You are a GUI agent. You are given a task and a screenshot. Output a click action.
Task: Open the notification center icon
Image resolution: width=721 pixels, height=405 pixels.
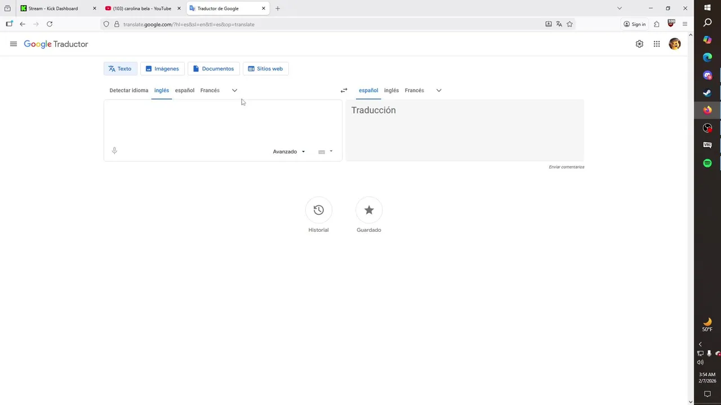pyautogui.click(x=707, y=394)
